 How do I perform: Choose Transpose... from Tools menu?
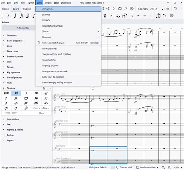point(68,9)
